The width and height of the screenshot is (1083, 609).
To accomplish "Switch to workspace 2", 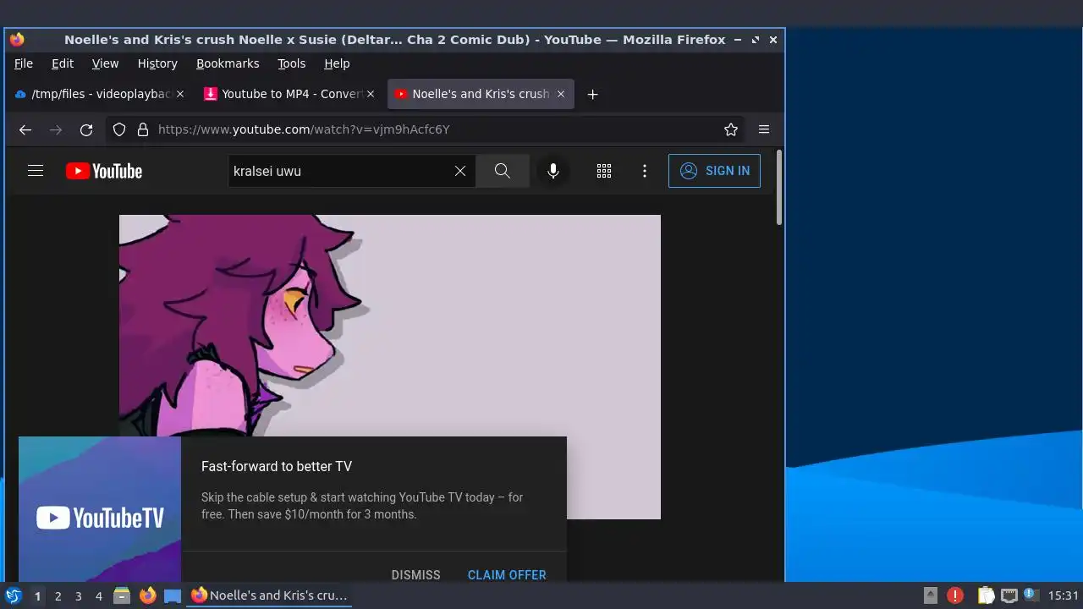I will coord(58,595).
